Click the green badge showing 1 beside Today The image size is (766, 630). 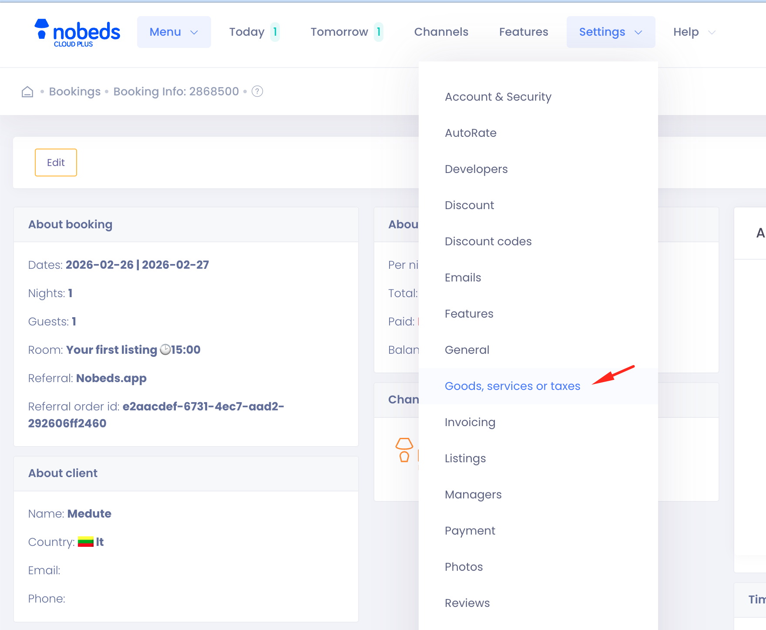(x=275, y=31)
